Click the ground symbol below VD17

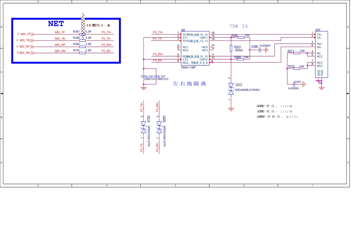coord(231,109)
